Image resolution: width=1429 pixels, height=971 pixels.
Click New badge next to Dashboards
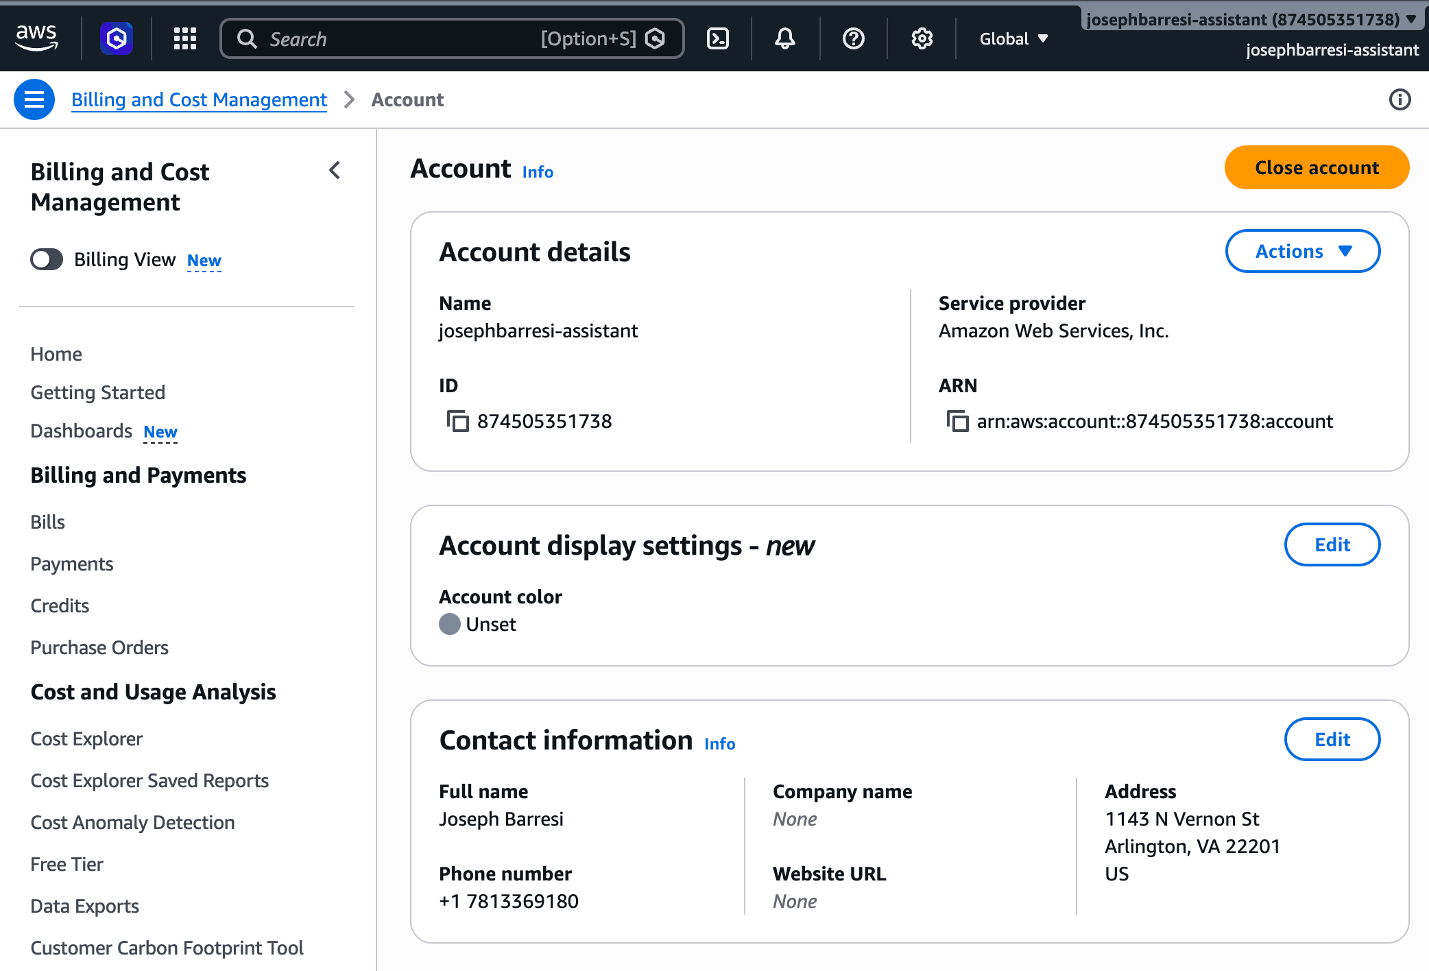160,432
